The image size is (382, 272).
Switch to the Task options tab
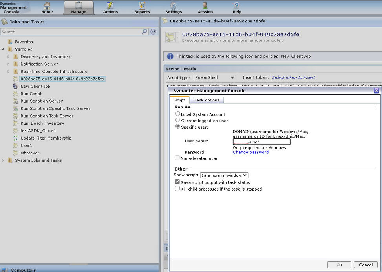tap(207, 100)
